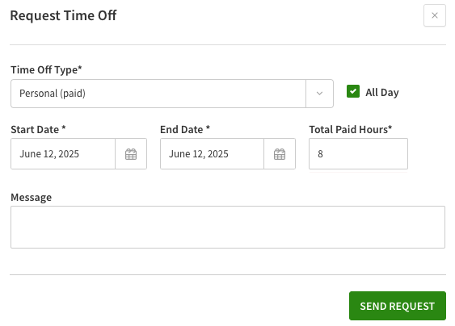Click the Total Paid Hours label
The height and width of the screenshot is (326, 455).
(x=350, y=130)
